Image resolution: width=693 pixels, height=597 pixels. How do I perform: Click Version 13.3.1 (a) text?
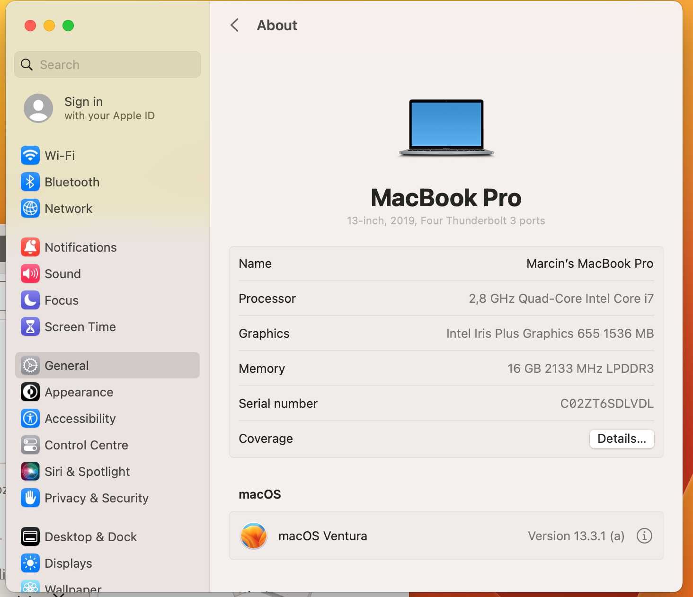pyautogui.click(x=576, y=536)
